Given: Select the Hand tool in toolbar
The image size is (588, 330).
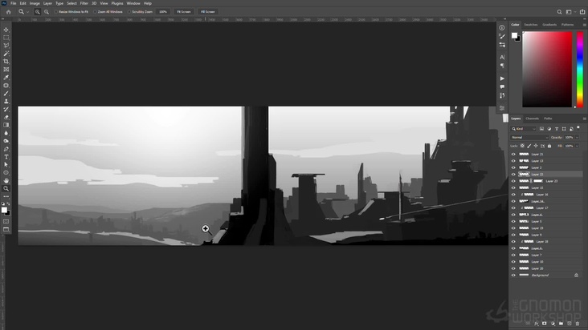Looking at the screenshot, I should (6, 181).
